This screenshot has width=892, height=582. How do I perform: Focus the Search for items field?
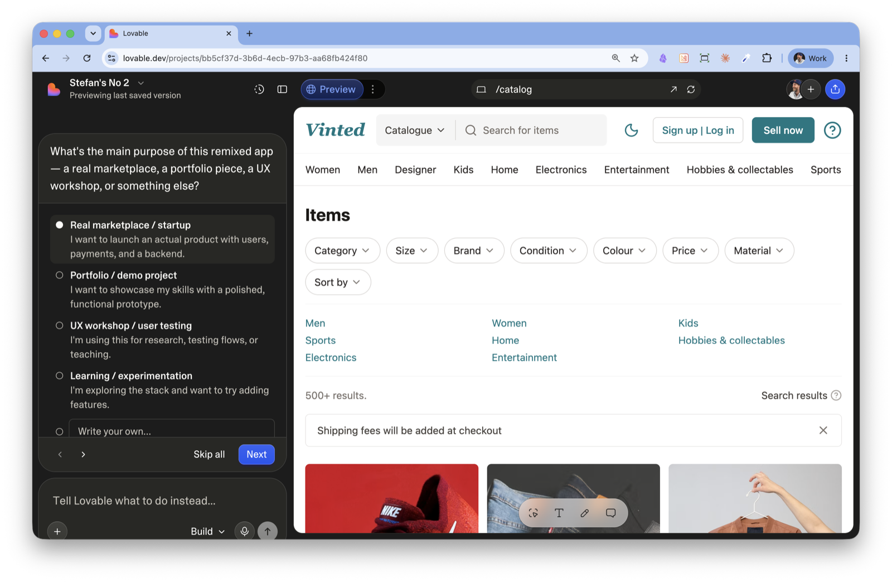tap(531, 130)
